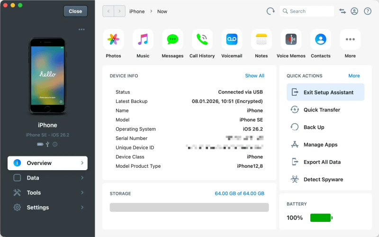Expand the Settings section chevron
Viewport: 379px width, 237px height.
82,208
